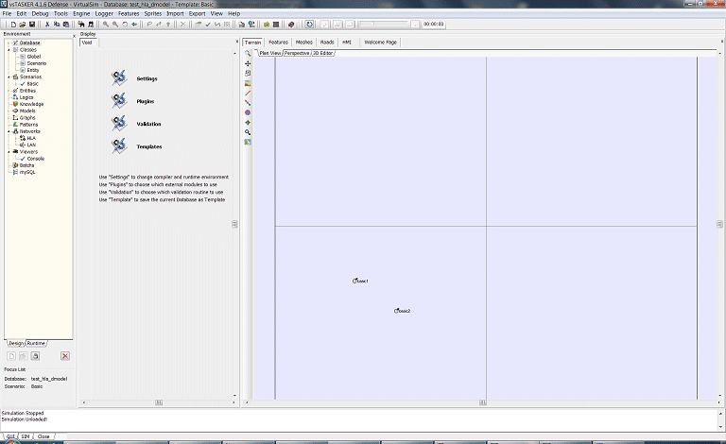Collapse the Viewers tree node

pyautogui.click(x=9, y=151)
